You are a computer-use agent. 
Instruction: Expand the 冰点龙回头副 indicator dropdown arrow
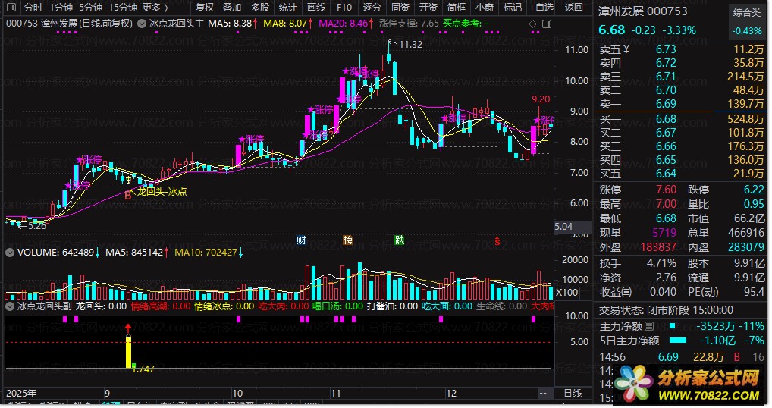9,306
